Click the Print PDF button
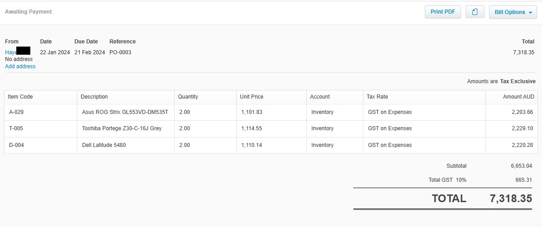The height and width of the screenshot is (227, 542). coord(442,12)
